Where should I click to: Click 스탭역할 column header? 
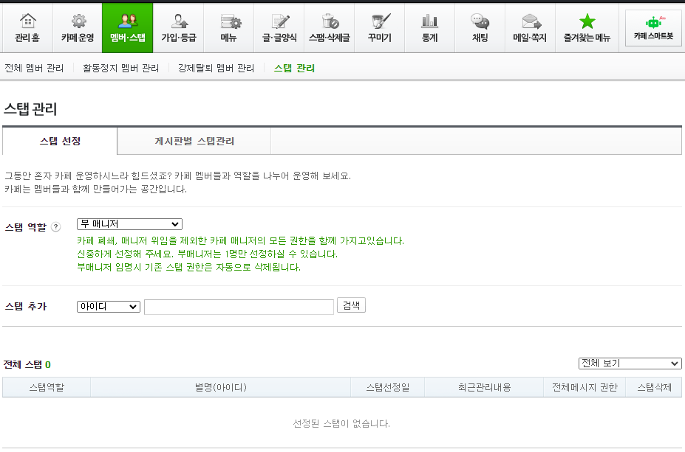tap(47, 387)
